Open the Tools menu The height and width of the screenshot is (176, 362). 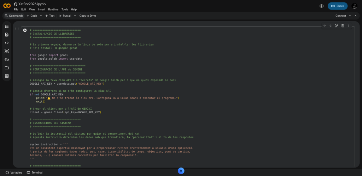click(65, 10)
